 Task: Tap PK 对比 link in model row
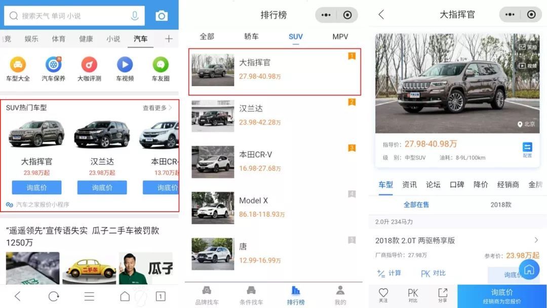[x=433, y=273]
